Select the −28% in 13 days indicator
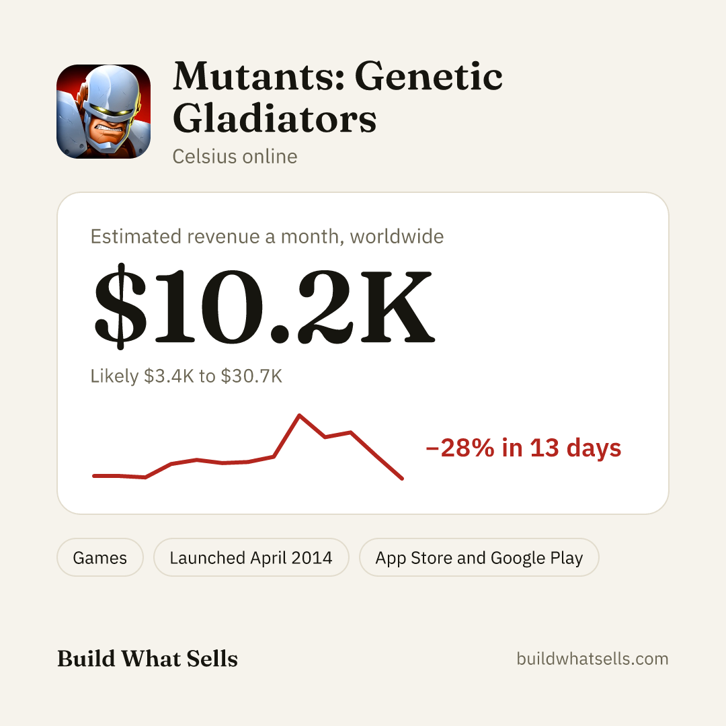The height and width of the screenshot is (726, 726). pos(523,448)
